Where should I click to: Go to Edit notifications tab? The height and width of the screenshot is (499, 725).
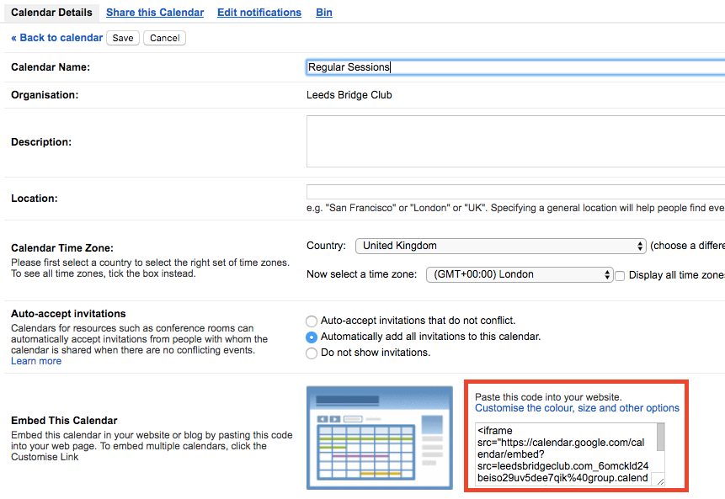coord(259,13)
